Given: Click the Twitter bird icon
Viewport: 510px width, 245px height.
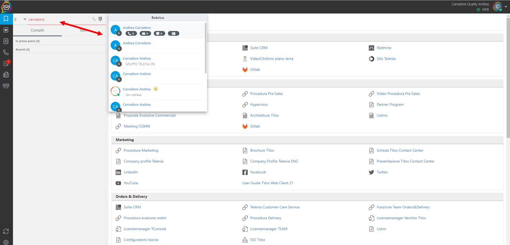Looking at the screenshot, I should pos(372,172).
